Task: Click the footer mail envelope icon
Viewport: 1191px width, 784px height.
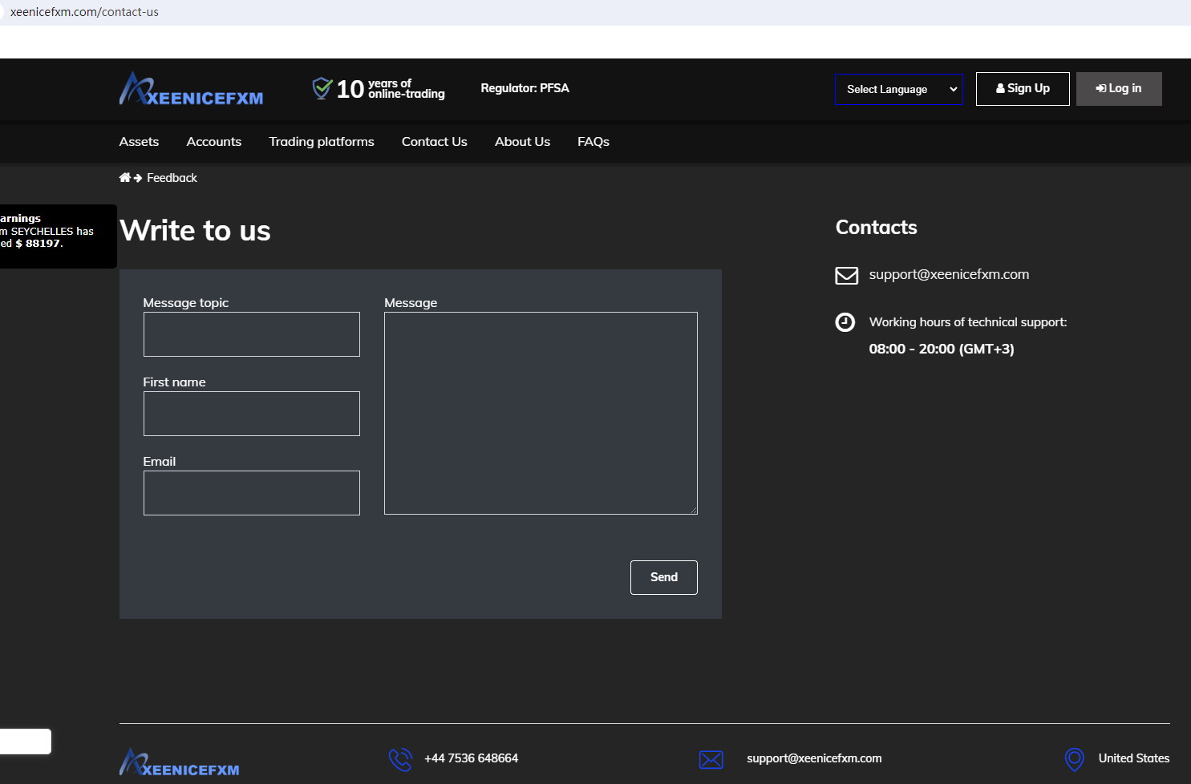Action: [x=711, y=759]
